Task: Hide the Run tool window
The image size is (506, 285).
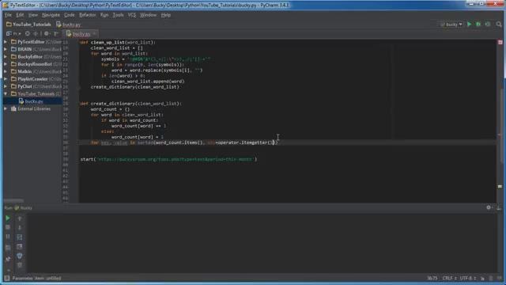Action: pos(499,207)
